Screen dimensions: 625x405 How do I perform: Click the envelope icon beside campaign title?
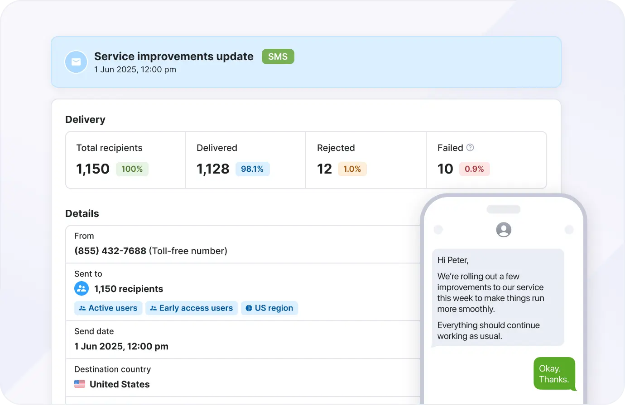click(76, 62)
